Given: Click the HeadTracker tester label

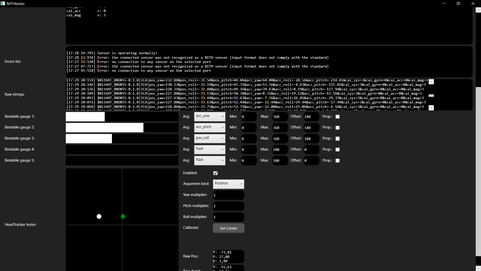Looking at the screenshot, I should [x=21, y=225].
